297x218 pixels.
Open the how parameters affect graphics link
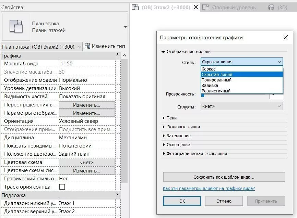coord(209,189)
